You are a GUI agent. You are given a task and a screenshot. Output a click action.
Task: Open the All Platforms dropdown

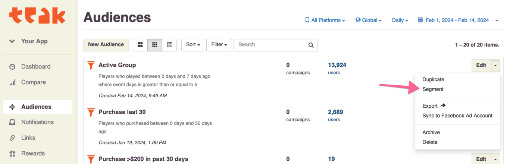(x=325, y=20)
